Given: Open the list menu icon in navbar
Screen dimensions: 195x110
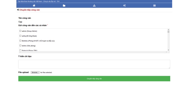Looking at the screenshot, I should pos(154,5).
